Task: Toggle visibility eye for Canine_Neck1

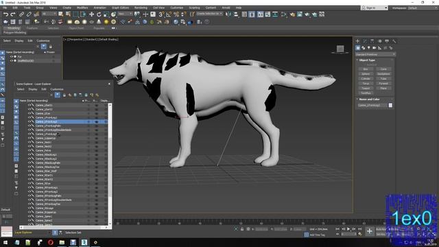Action: click(x=29, y=142)
